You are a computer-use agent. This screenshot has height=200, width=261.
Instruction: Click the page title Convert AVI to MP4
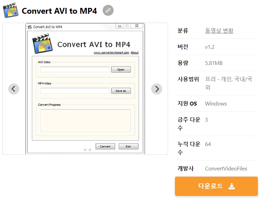(x=59, y=11)
